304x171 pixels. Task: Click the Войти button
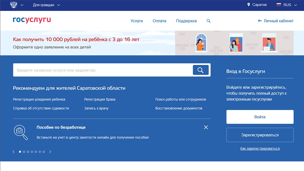click(260, 117)
